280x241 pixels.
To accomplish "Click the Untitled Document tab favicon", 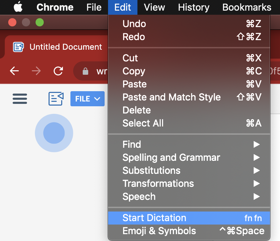I will point(18,47).
